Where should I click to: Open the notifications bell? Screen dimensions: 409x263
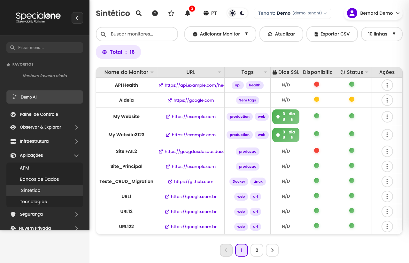pos(188,13)
